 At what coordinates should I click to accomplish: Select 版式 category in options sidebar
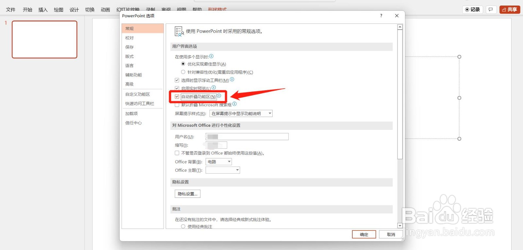click(x=143, y=56)
